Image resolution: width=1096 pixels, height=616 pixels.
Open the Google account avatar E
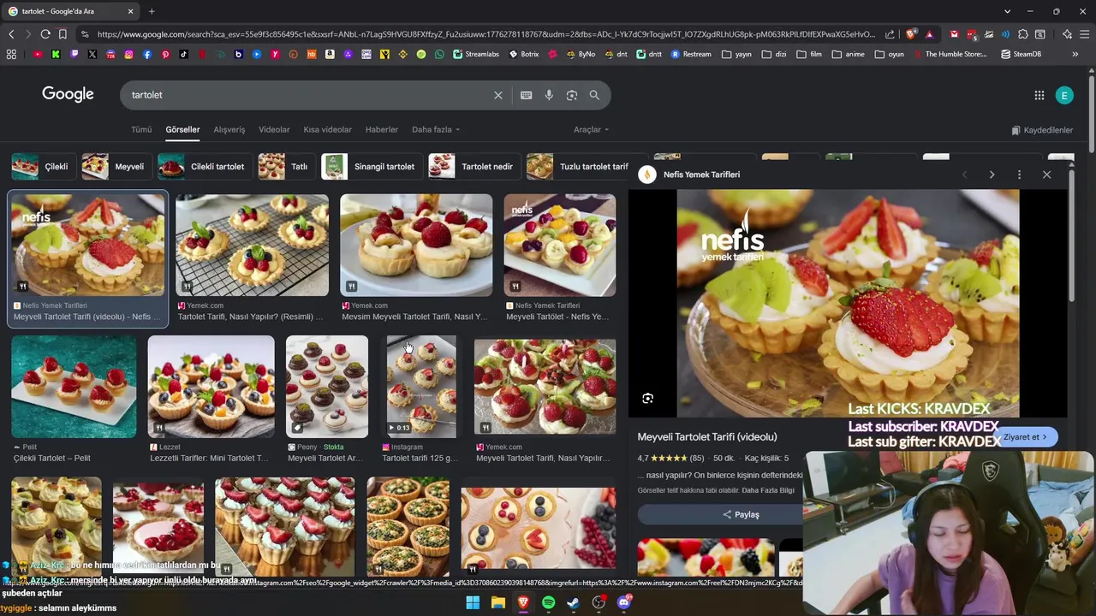tap(1064, 95)
